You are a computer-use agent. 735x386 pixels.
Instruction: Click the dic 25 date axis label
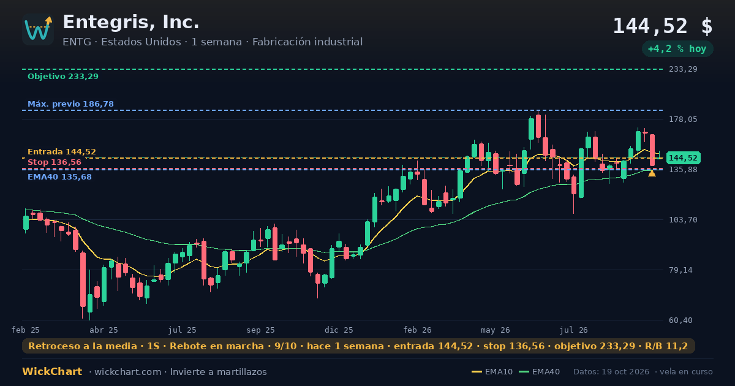(x=339, y=330)
